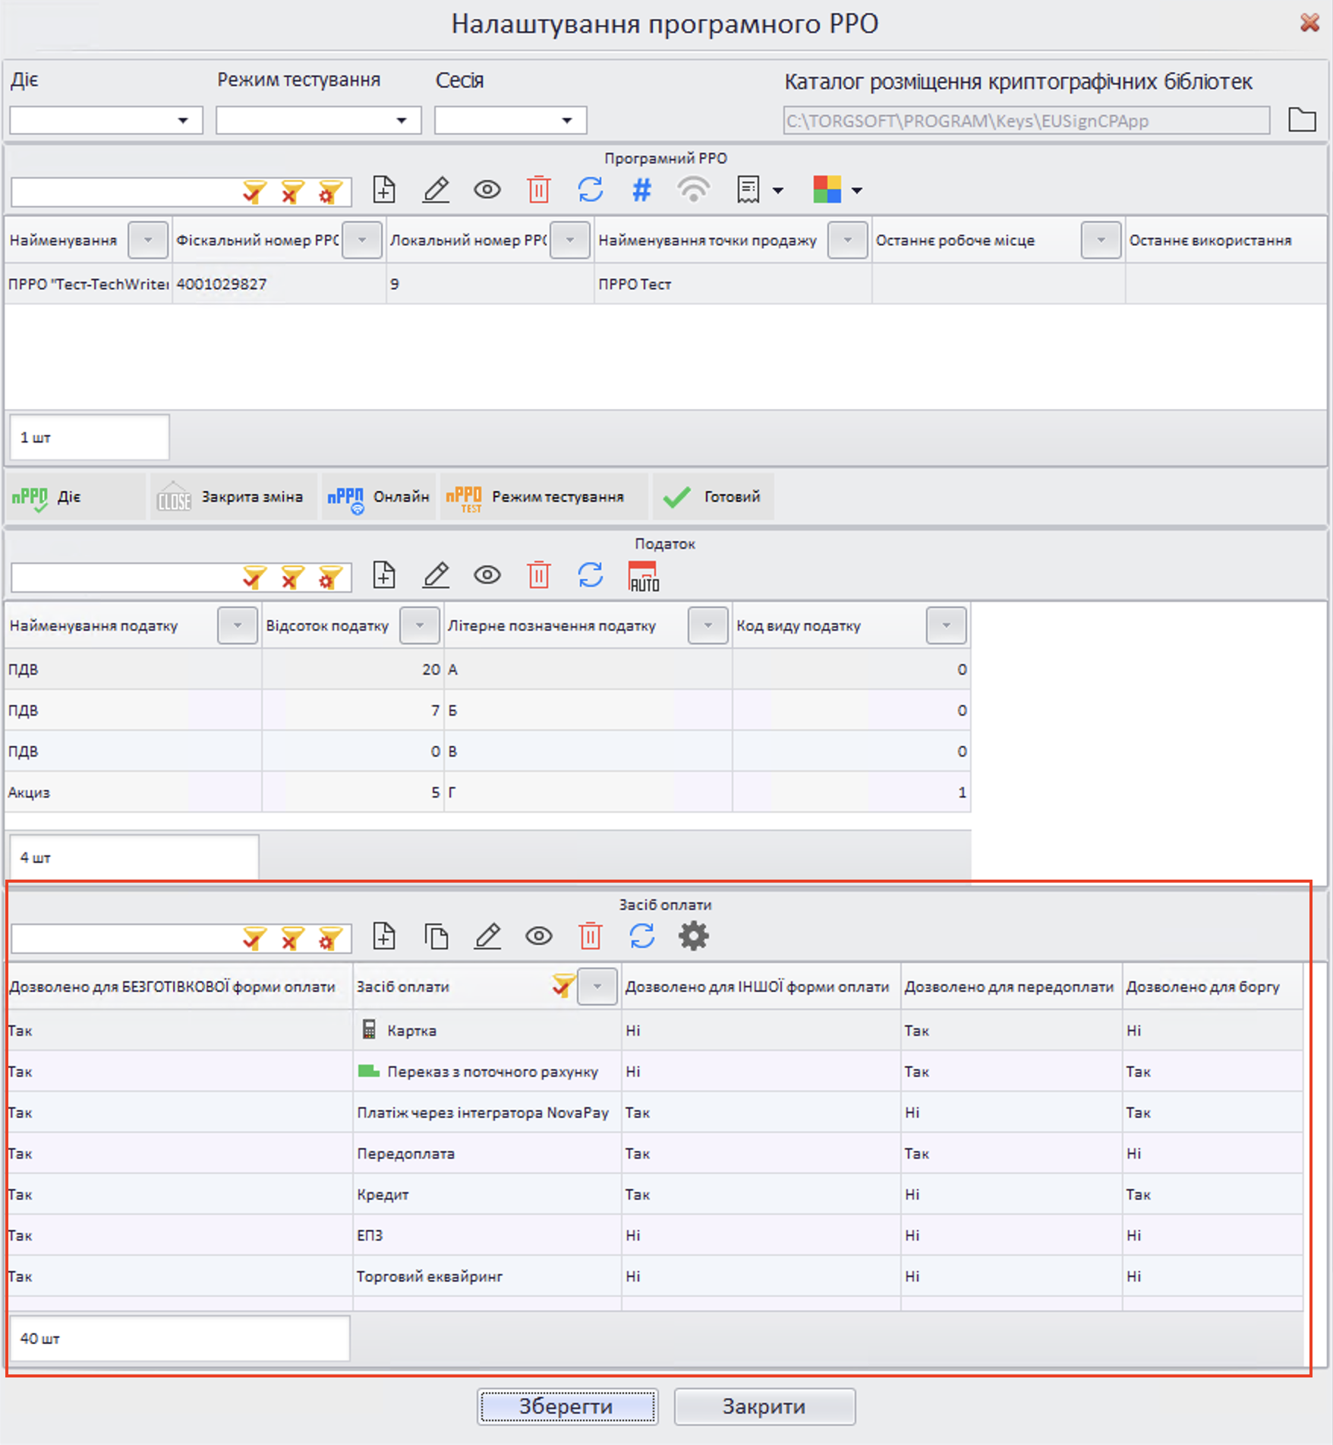Toggle the Діє status filter
The height and width of the screenshot is (1445, 1333).
74,497
